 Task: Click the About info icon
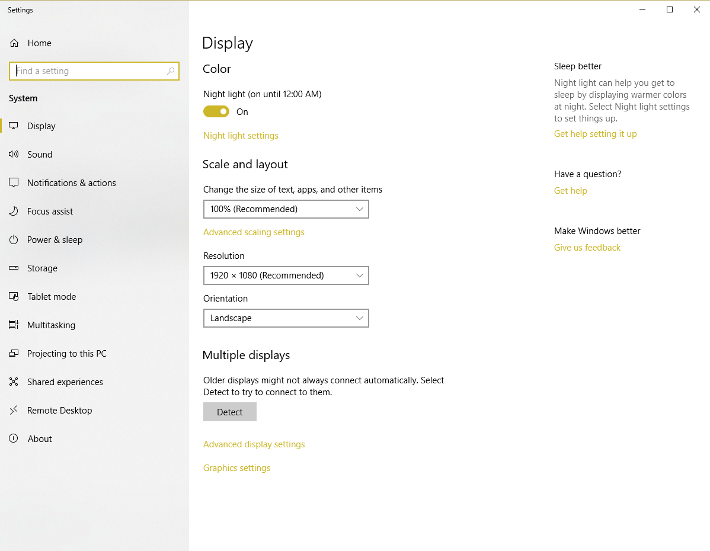[x=14, y=438]
